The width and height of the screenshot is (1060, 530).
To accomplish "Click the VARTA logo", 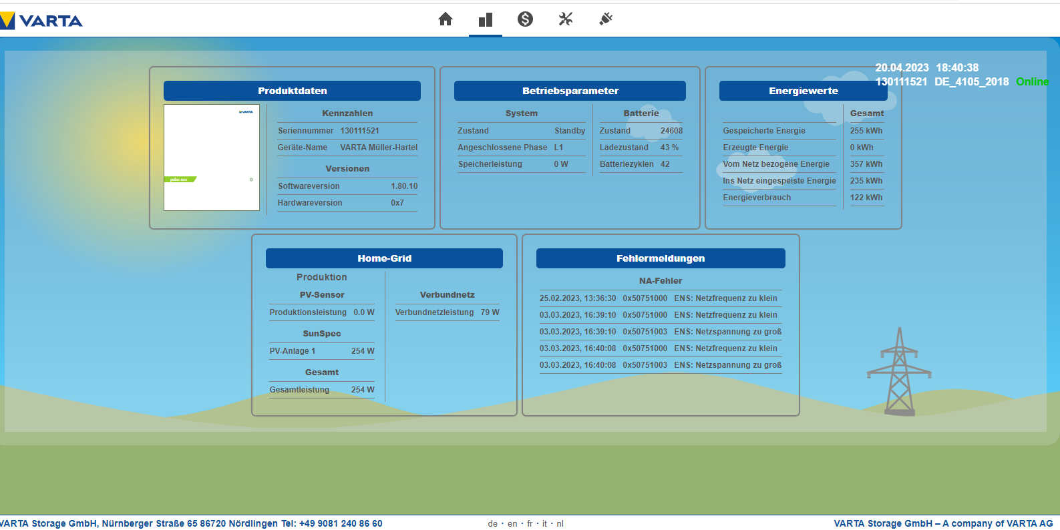I will pos(41,21).
